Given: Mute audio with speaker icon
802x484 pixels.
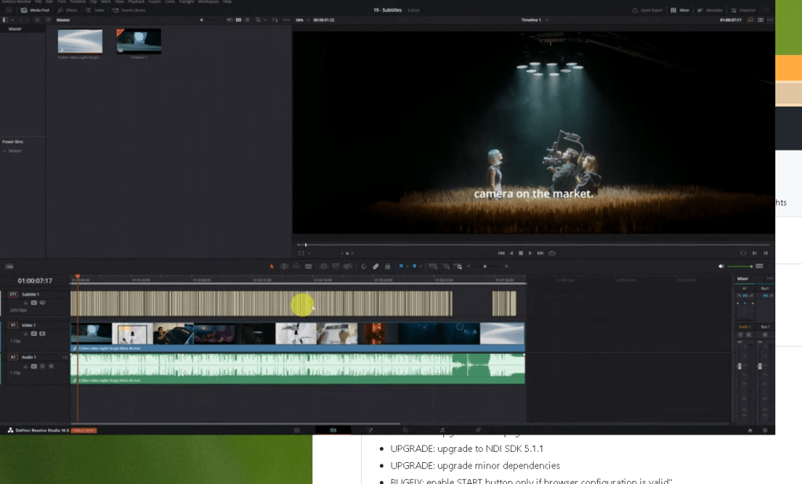Looking at the screenshot, I should [720, 266].
